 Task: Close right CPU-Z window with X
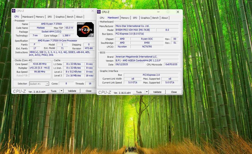(x=178, y=12)
